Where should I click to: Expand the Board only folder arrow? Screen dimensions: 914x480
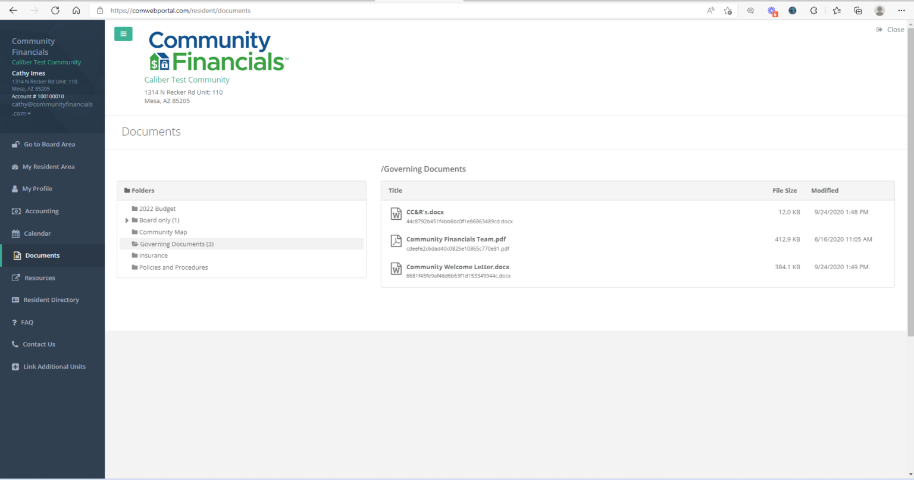click(127, 220)
